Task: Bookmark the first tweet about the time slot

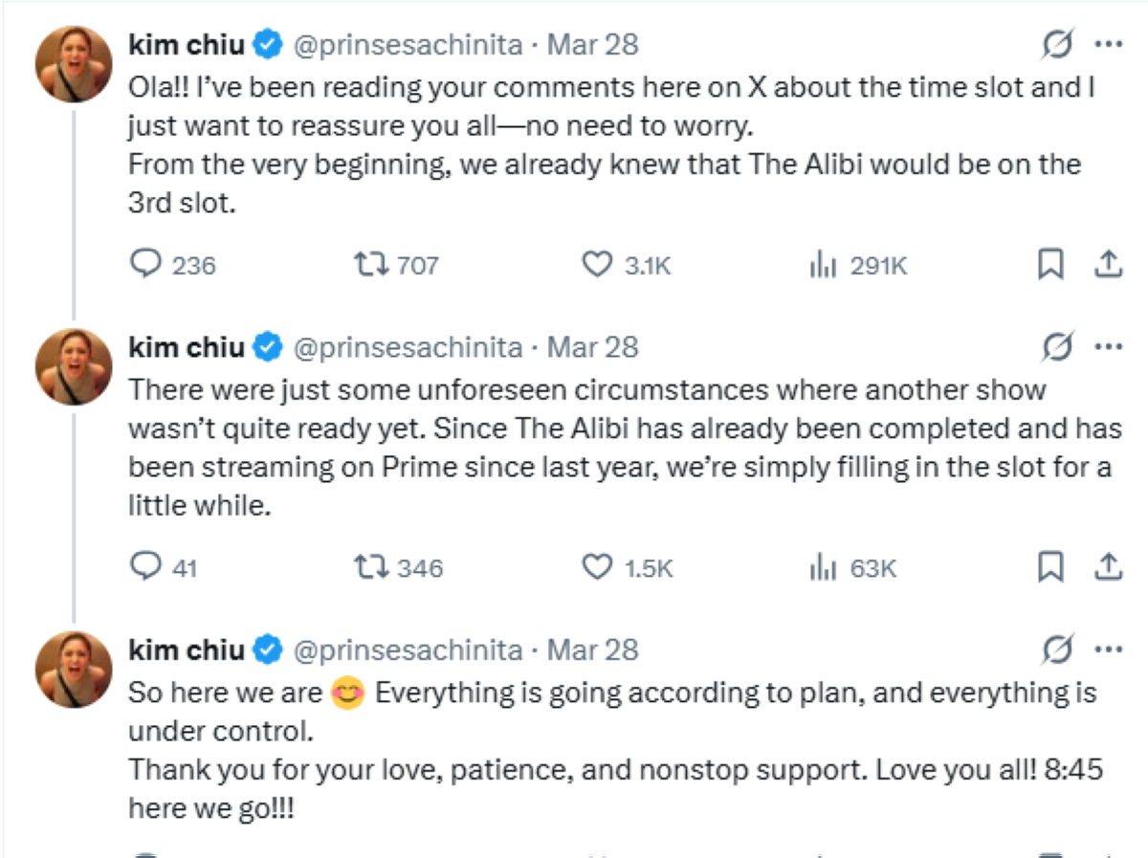Action: pos(1050,265)
